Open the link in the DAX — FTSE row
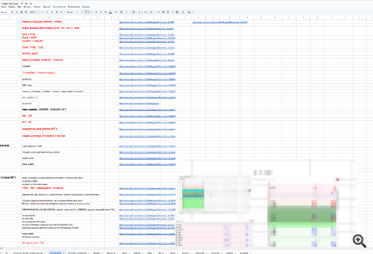Viewport: 373px width, 254px height. pyautogui.click(x=147, y=35)
